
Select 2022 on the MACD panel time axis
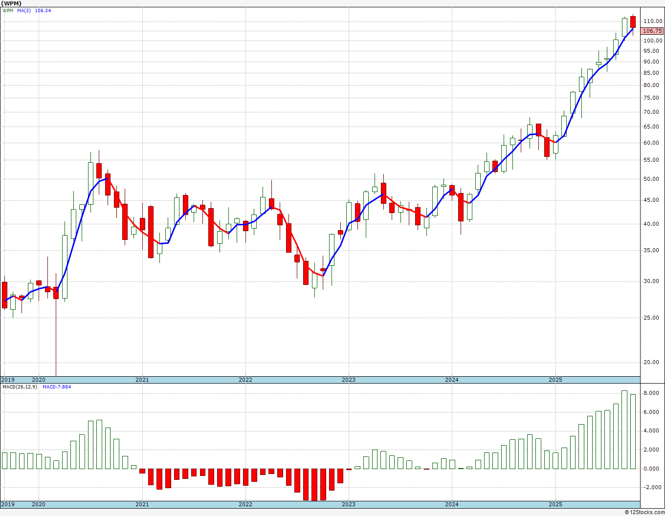(x=245, y=504)
